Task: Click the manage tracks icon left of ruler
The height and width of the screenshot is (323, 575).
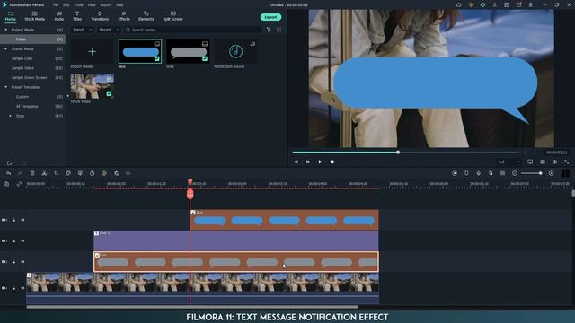Action: pos(6,184)
